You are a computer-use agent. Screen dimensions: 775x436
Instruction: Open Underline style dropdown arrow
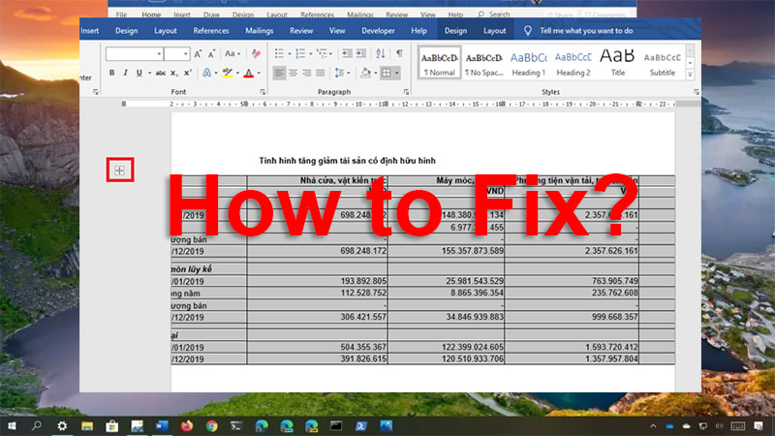[x=149, y=73]
